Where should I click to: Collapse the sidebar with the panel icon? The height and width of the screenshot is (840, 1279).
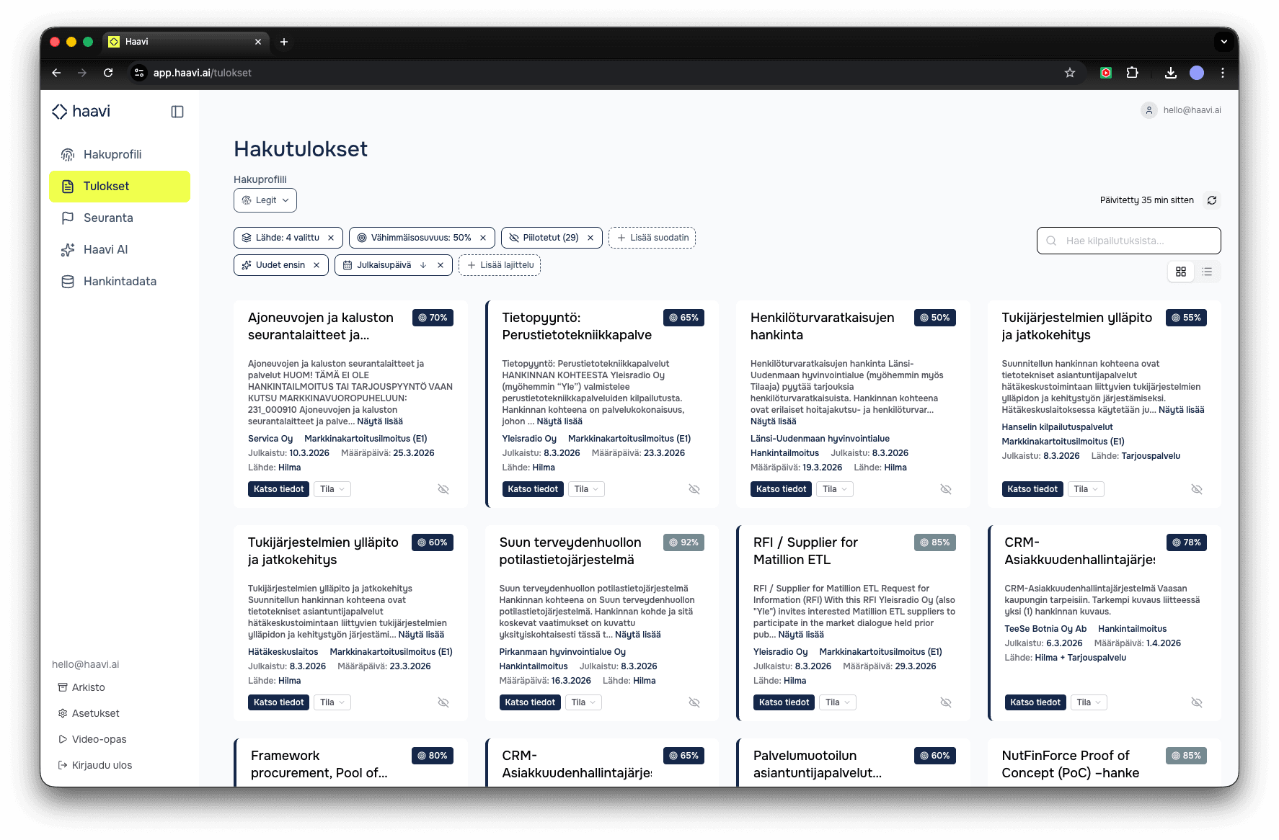[177, 112]
